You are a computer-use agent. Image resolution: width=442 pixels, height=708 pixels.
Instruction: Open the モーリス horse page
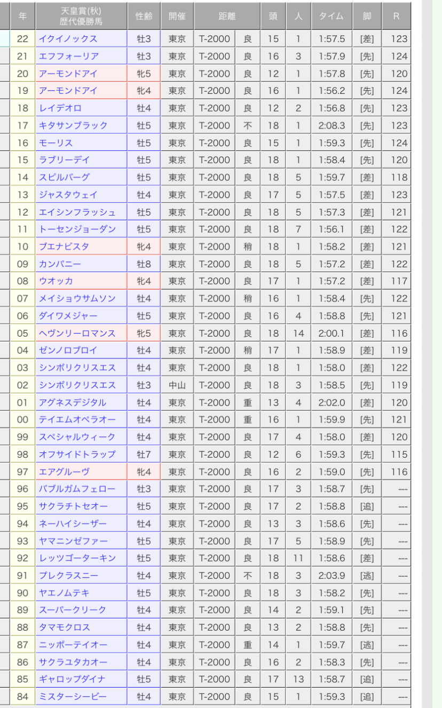click(x=56, y=143)
